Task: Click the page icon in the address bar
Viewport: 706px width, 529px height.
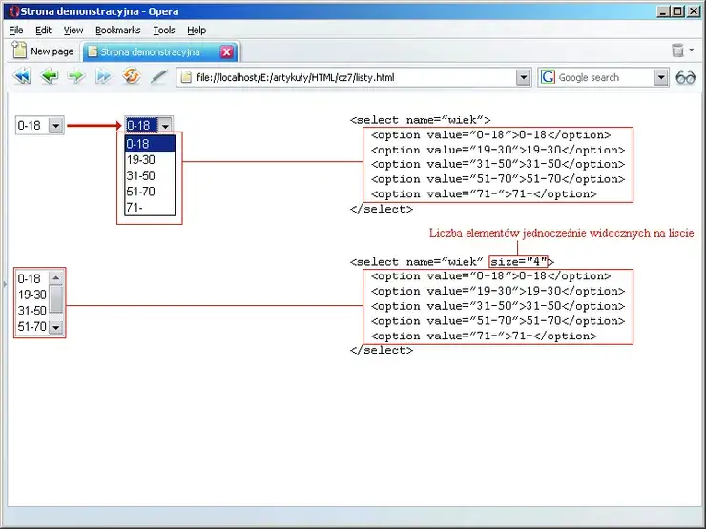Action: pos(186,77)
